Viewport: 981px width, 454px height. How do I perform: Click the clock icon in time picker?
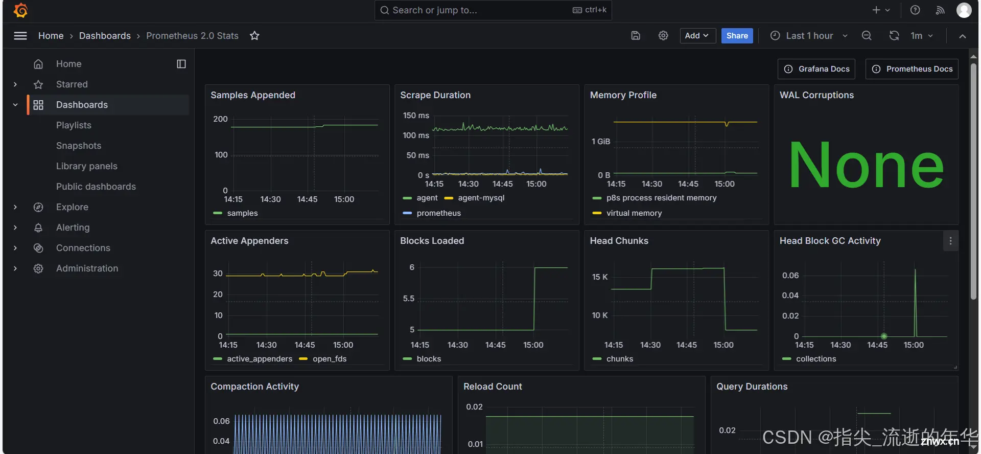tap(775, 36)
